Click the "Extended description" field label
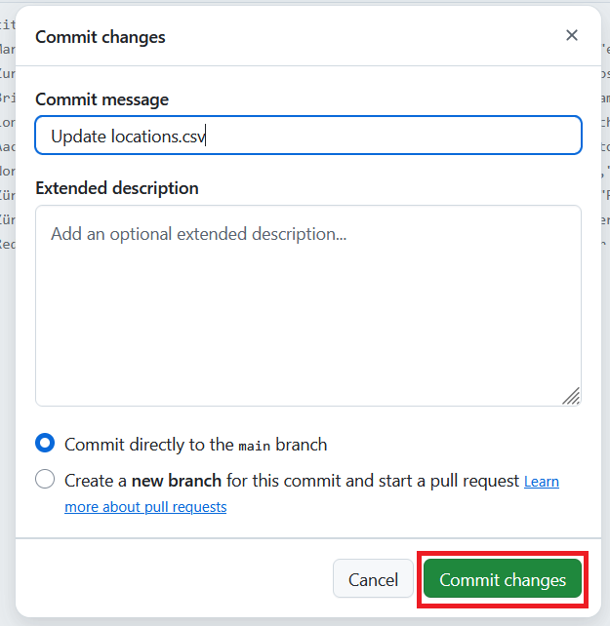Image resolution: width=610 pixels, height=626 pixels. (x=116, y=188)
